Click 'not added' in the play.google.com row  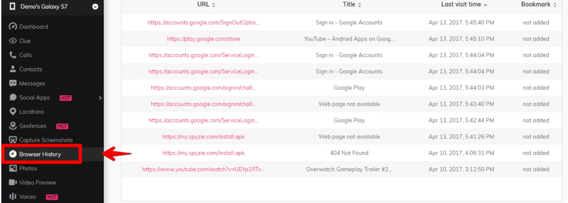click(536, 39)
